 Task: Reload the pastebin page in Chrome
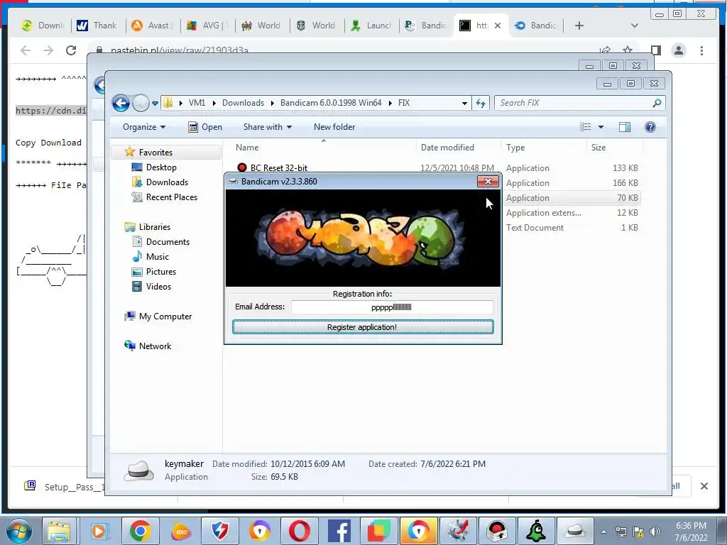pos(70,50)
